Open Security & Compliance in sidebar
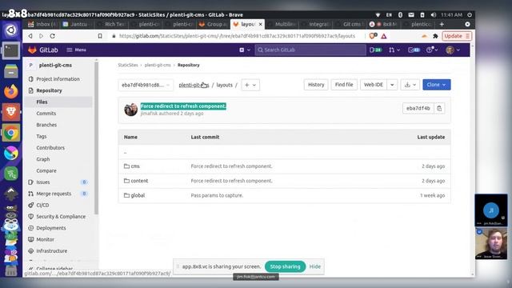This screenshot has width=512, height=288. click(x=61, y=216)
